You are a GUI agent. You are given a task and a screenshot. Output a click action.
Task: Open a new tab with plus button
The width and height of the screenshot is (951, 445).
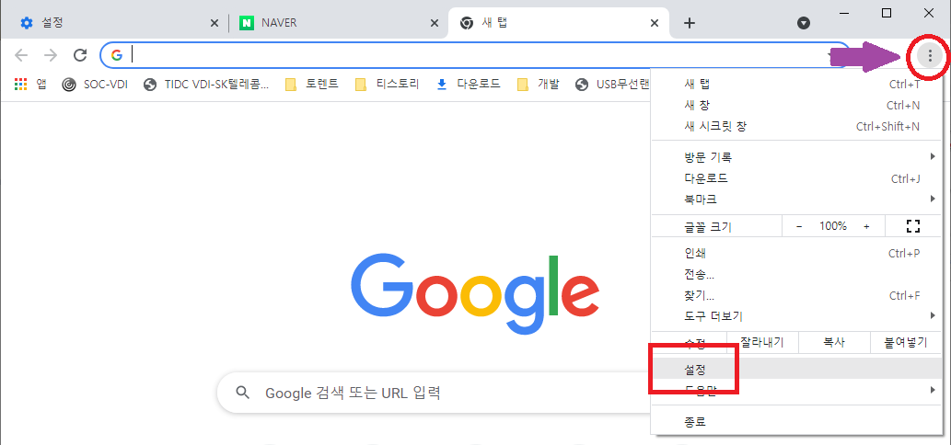click(689, 23)
